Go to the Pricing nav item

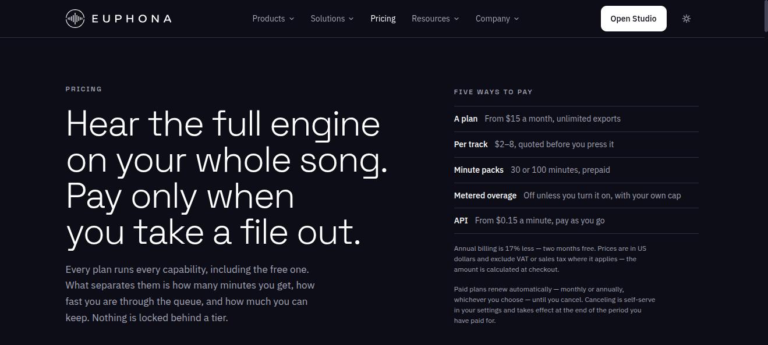point(383,19)
